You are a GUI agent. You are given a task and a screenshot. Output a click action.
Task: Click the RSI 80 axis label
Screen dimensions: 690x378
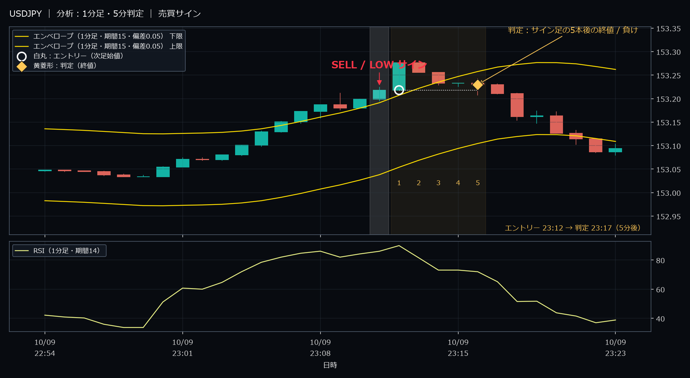660,261
